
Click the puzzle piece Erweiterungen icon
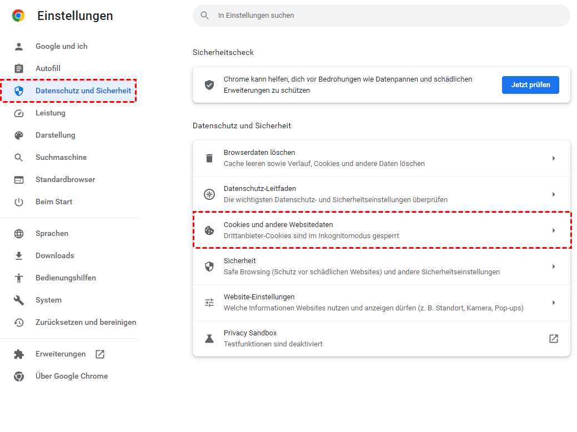[19, 354]
